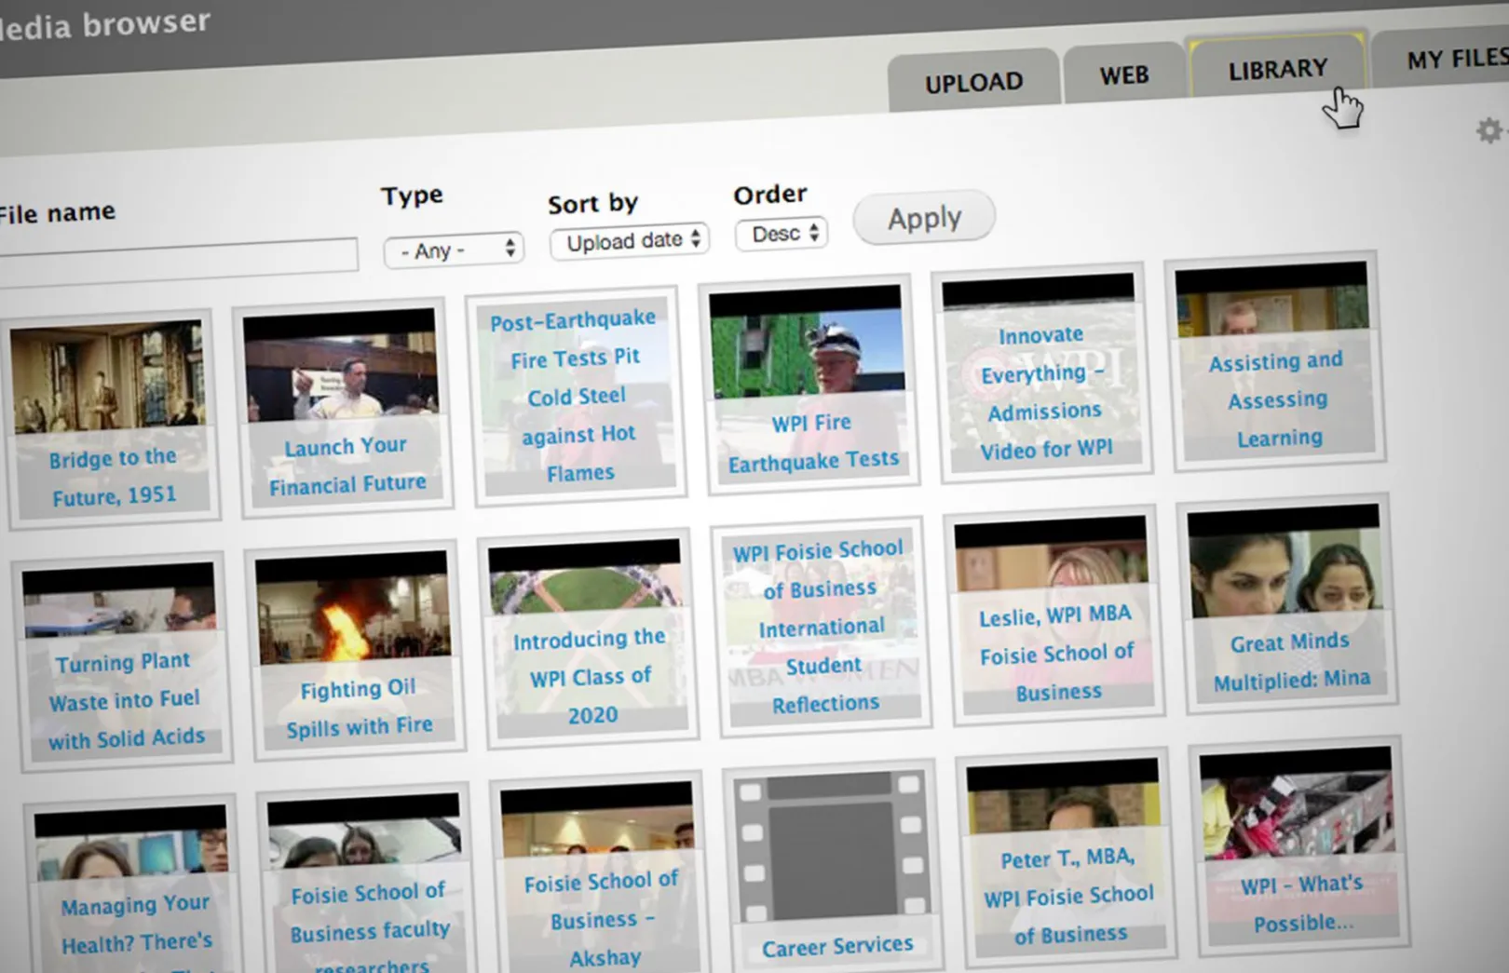Viewport: 1509px width, 973px height.
Task: Select the Bridge to the Future, 1951 video
Action: [113, 418]
